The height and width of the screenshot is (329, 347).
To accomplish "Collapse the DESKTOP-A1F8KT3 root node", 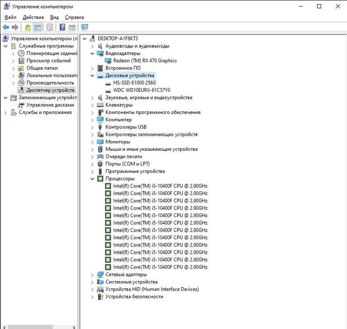I will pos(85,39).
